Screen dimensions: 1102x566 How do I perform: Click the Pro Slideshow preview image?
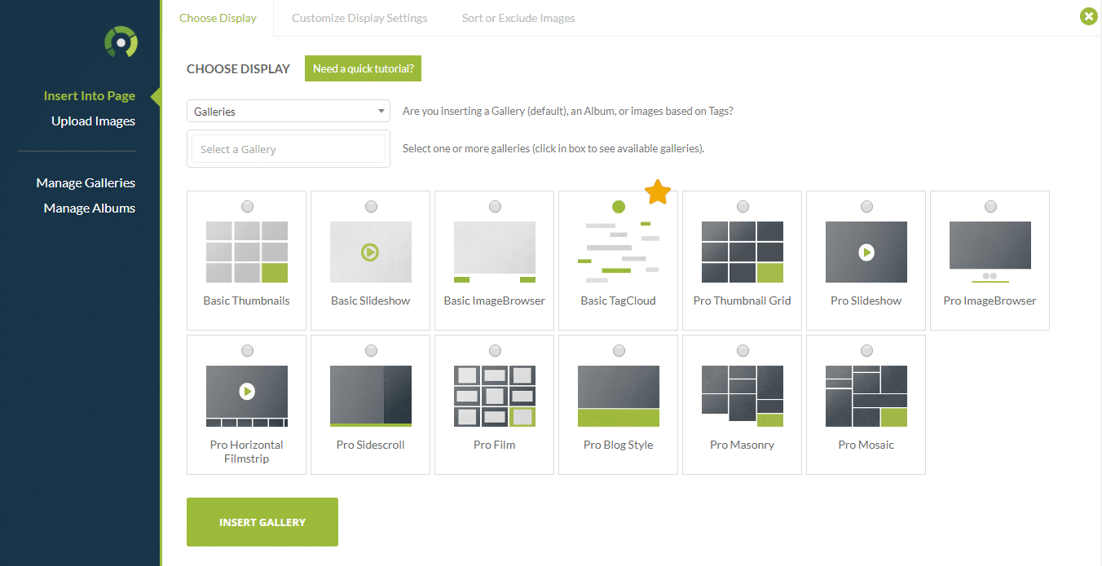pyautogui.click(x=866, y=252)
